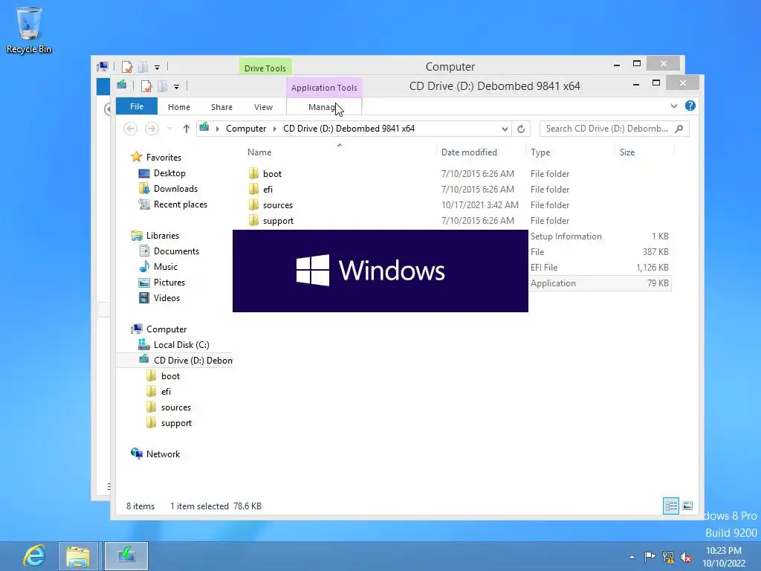Screen dimensions: 761x571
Task: Select the efi folder icon in file list
Action: [253, 189]
